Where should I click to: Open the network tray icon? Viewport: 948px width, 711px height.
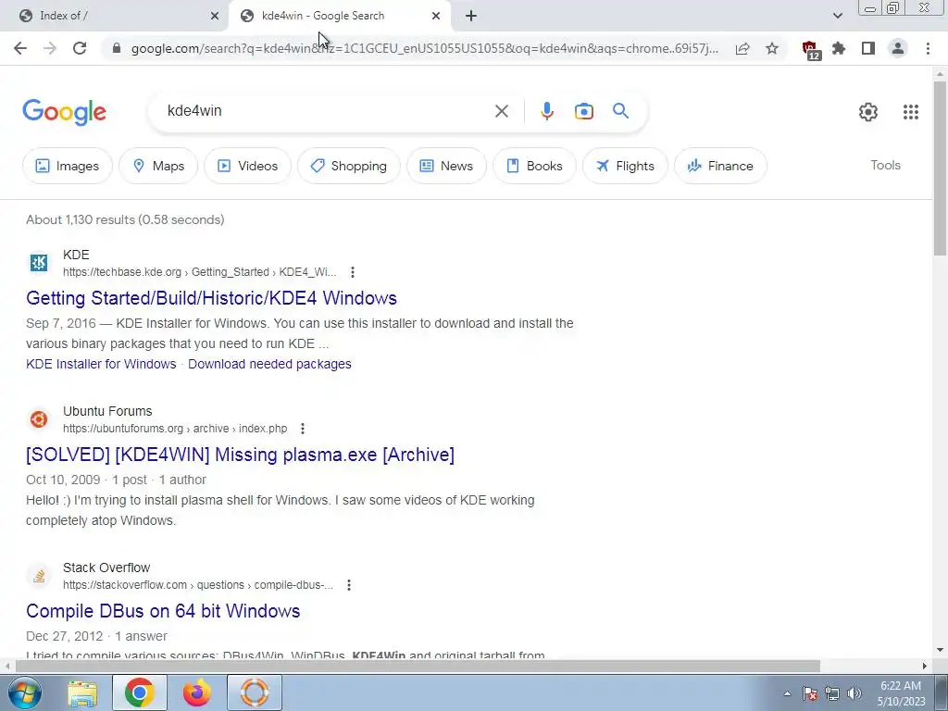point(832,693)
